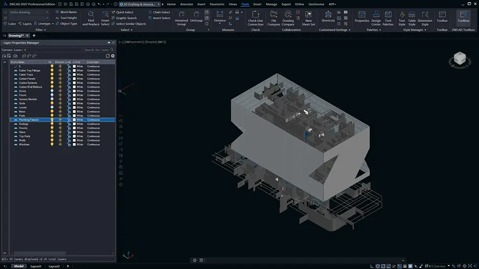479x269 pixels.
Task: Launch Design Center palette
Action: pos(376,18)
